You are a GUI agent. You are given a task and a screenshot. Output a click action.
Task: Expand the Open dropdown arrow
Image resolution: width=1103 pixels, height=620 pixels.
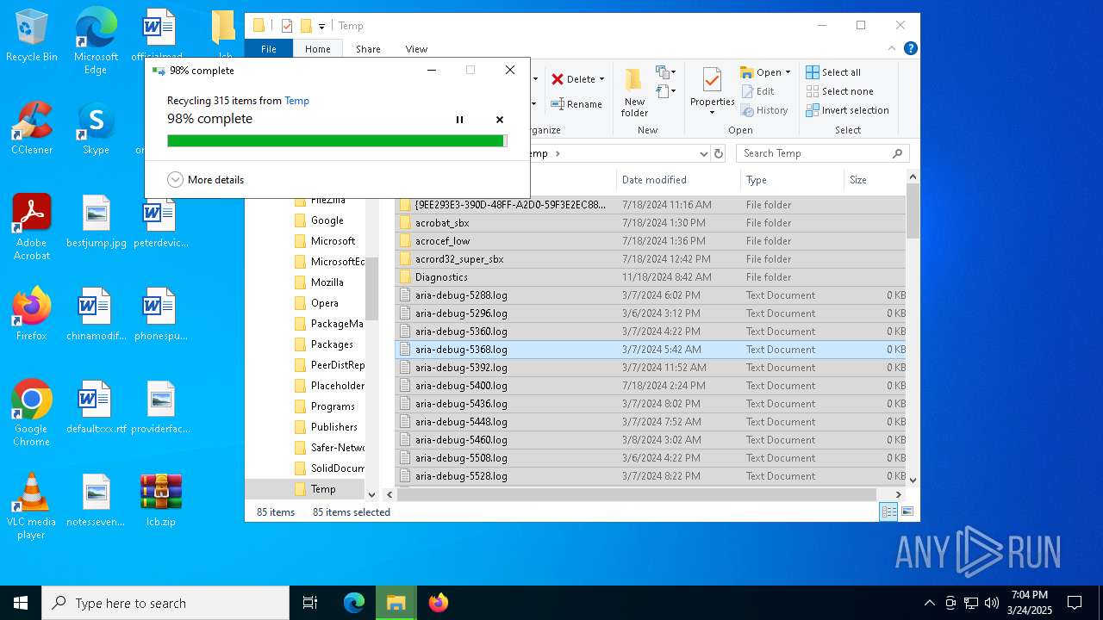(788, 72)
